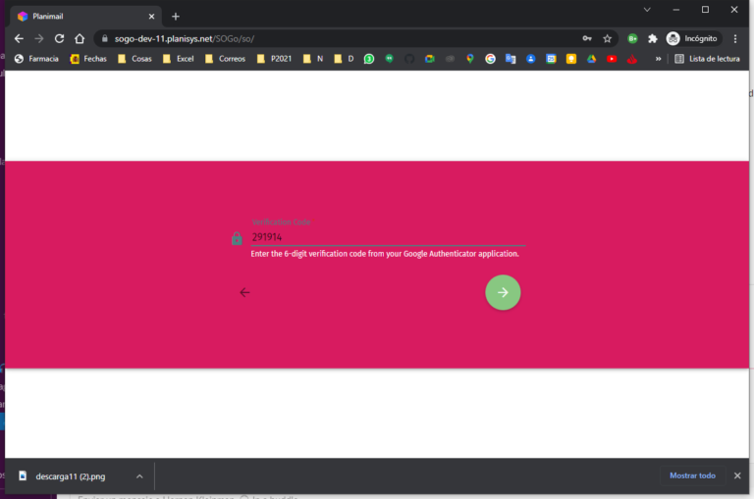Open the YouTube bookmark icon
Viewport: 754px width, 499px height.
pyautogui.click(x=612, y=59)
